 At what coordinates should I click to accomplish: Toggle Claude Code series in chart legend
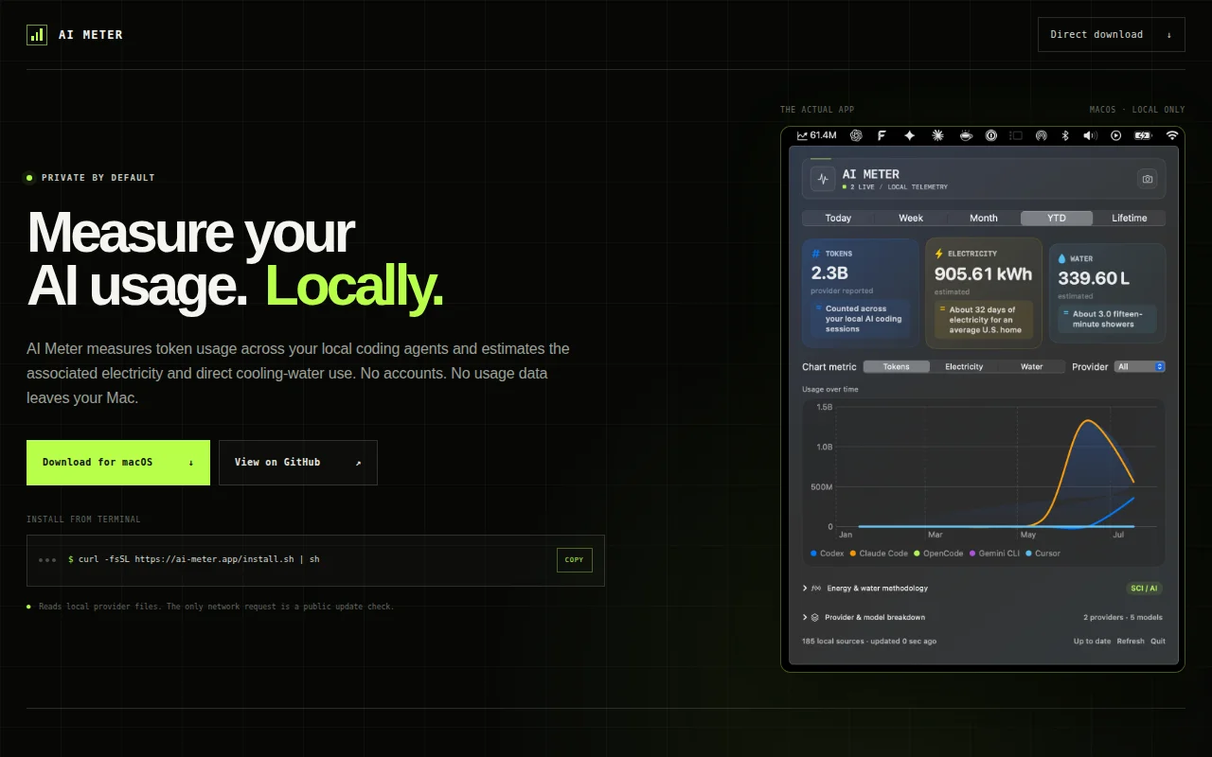[879, 554]
